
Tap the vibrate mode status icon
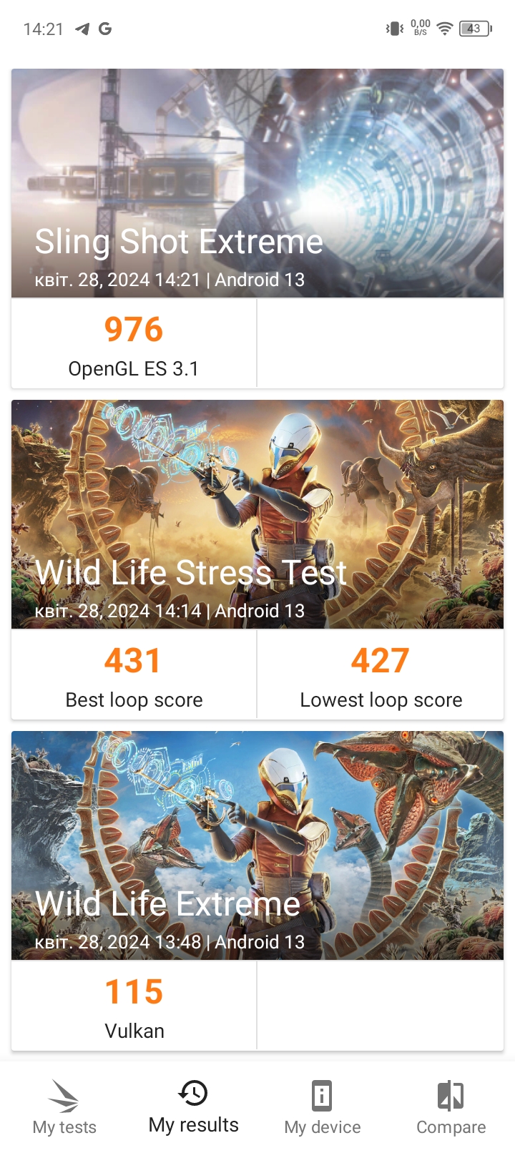coord(394,29)
